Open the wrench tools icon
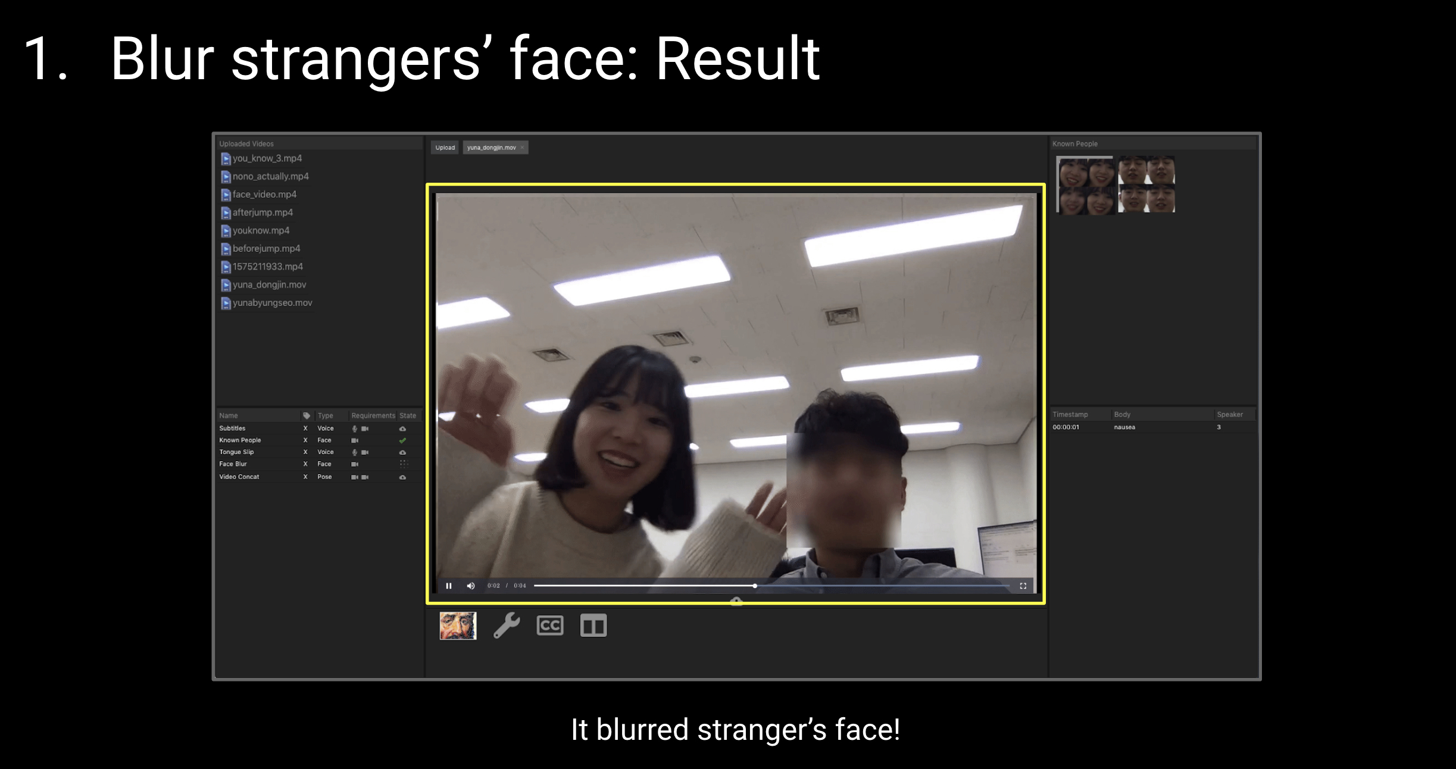Screen dimensions: 1456x769 click(x=507, y=626)
